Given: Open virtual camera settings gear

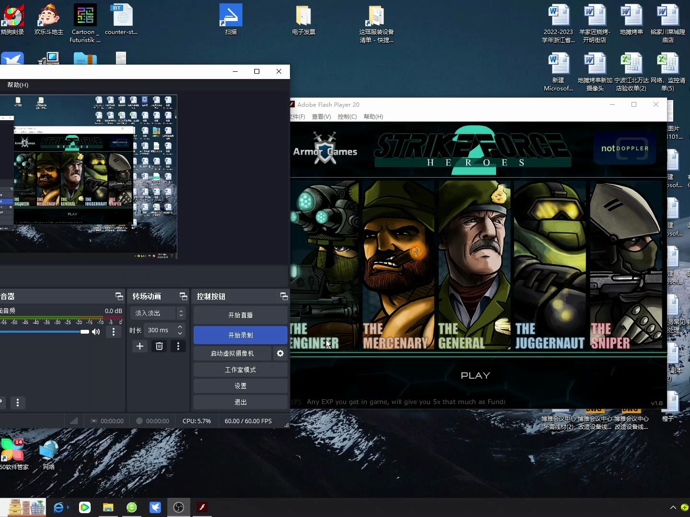Looking at the screenshot, I should point(280,353).
